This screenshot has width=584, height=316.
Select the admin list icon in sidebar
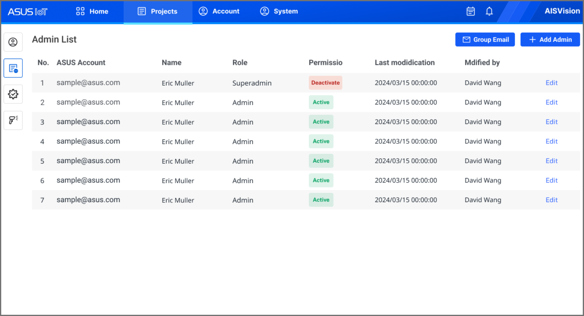pyautogui.click(x=13, y=68)
